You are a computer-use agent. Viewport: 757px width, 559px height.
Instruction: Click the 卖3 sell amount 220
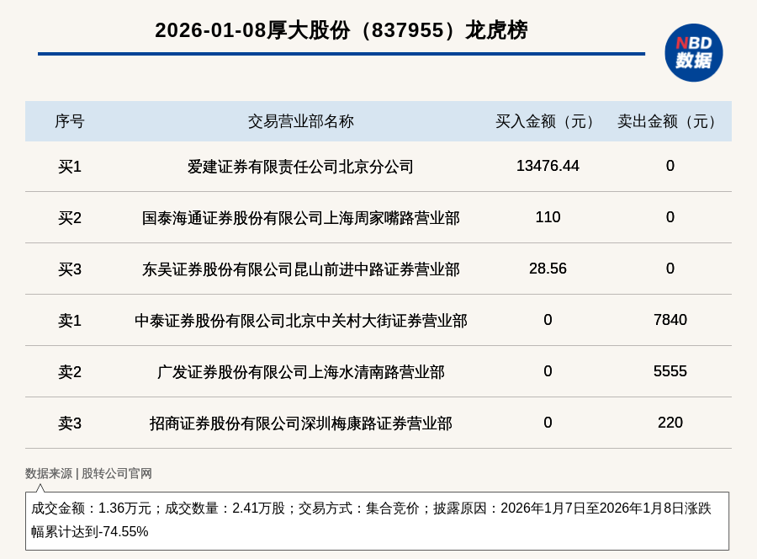tap(670, 423)
